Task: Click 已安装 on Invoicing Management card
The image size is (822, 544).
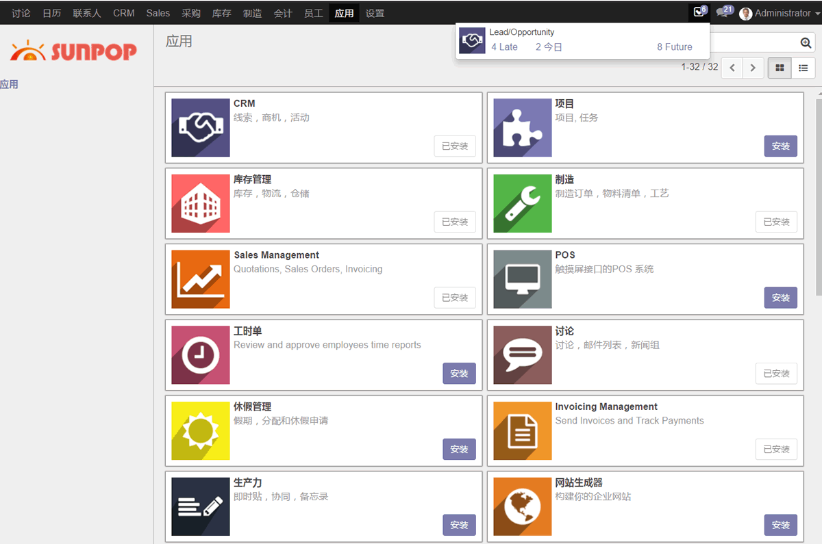Action: [777, 449]
